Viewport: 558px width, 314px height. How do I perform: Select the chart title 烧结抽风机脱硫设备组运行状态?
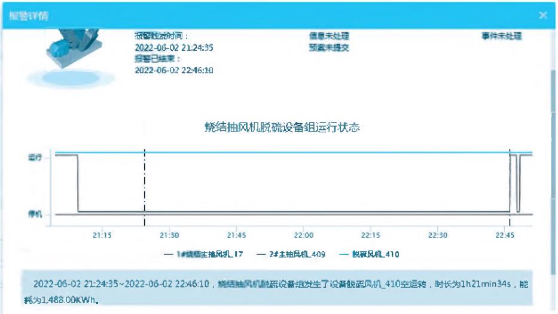(x=282, y=127)
